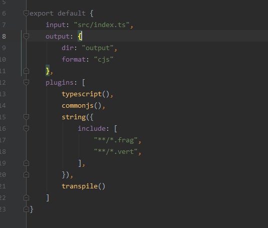Click the commonjs() call
The width and height of the screenshot is (268, 228).
pyautogui.click(x=82, y=106)
